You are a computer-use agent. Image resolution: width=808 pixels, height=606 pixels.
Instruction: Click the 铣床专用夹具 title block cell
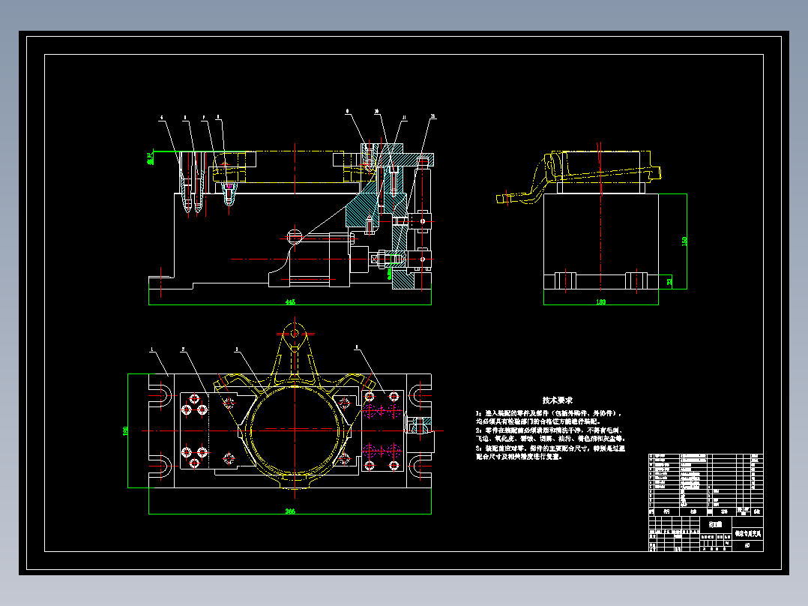coord(748,533)
